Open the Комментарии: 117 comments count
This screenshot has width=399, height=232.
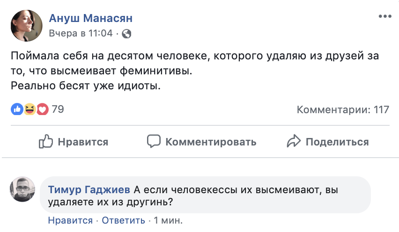[343, 109]
